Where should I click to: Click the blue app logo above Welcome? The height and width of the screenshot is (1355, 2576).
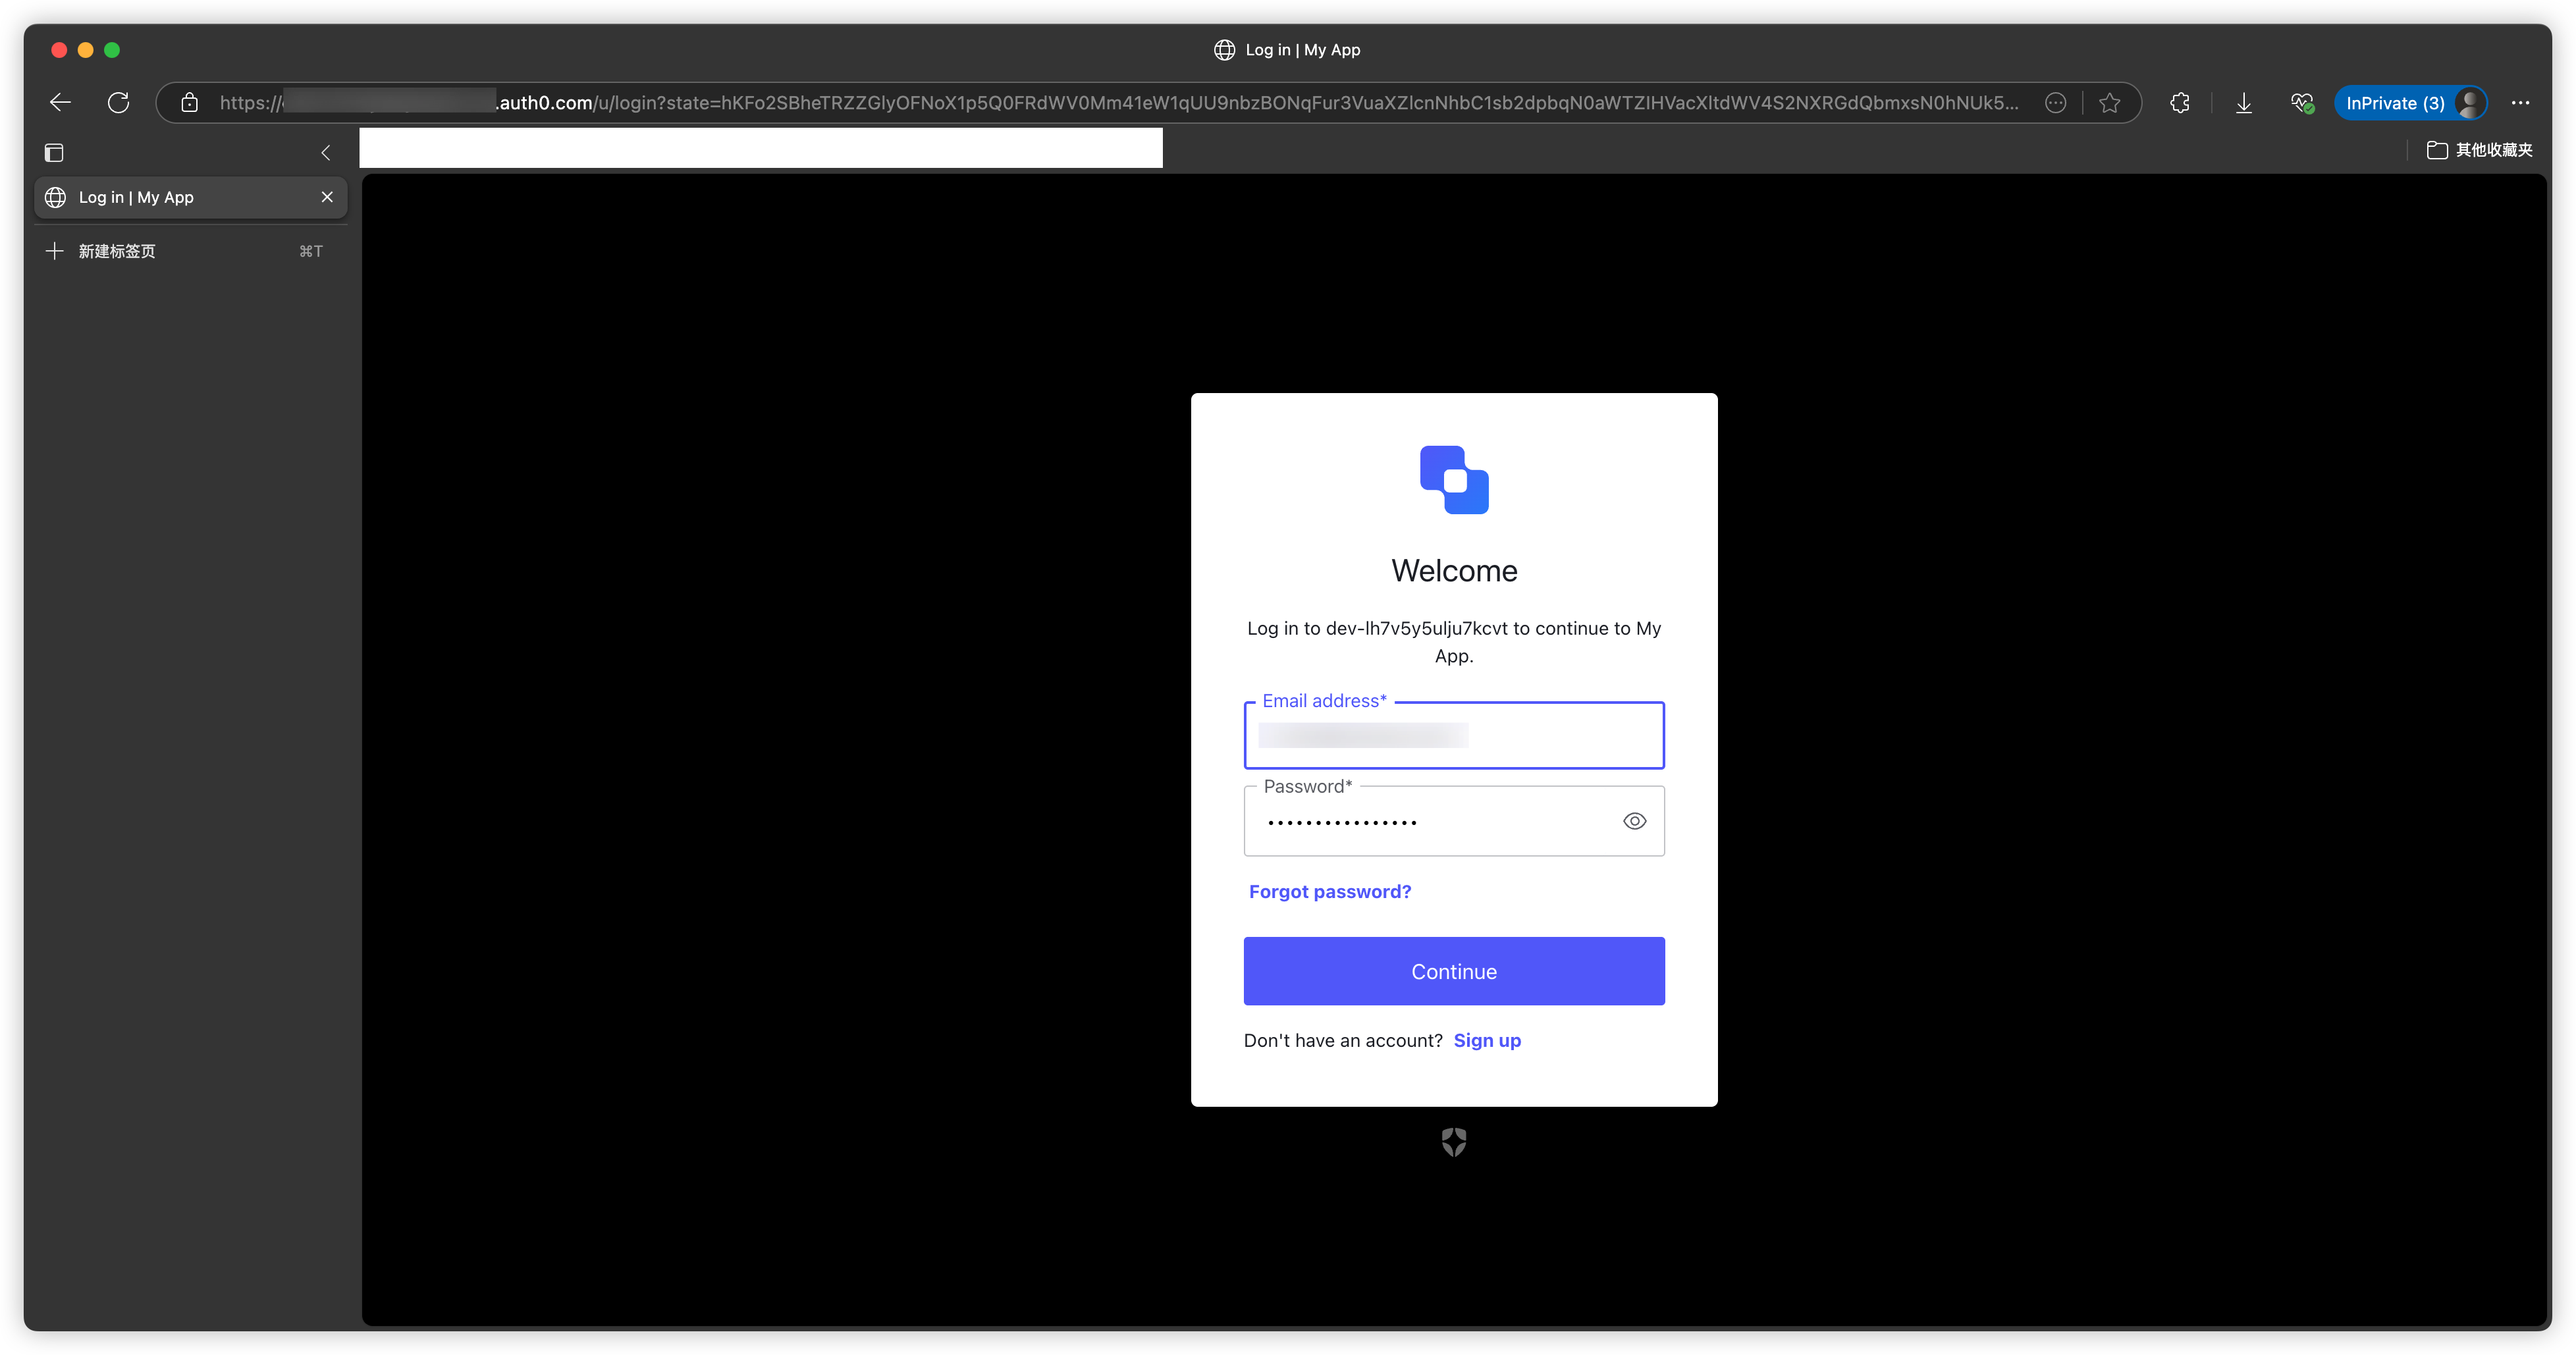tap(1454, 480)
